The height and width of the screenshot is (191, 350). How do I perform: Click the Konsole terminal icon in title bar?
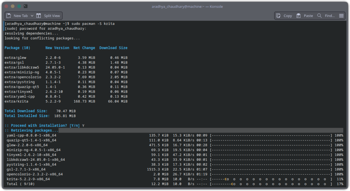coord(26,6)
